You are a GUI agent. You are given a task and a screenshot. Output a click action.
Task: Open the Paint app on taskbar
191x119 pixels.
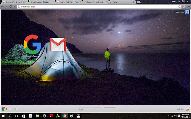[x=72, y=116]
